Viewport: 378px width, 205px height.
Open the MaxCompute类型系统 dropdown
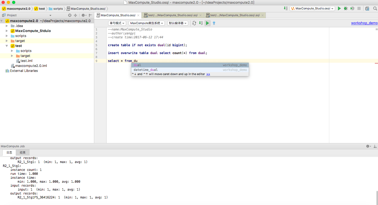147,23
